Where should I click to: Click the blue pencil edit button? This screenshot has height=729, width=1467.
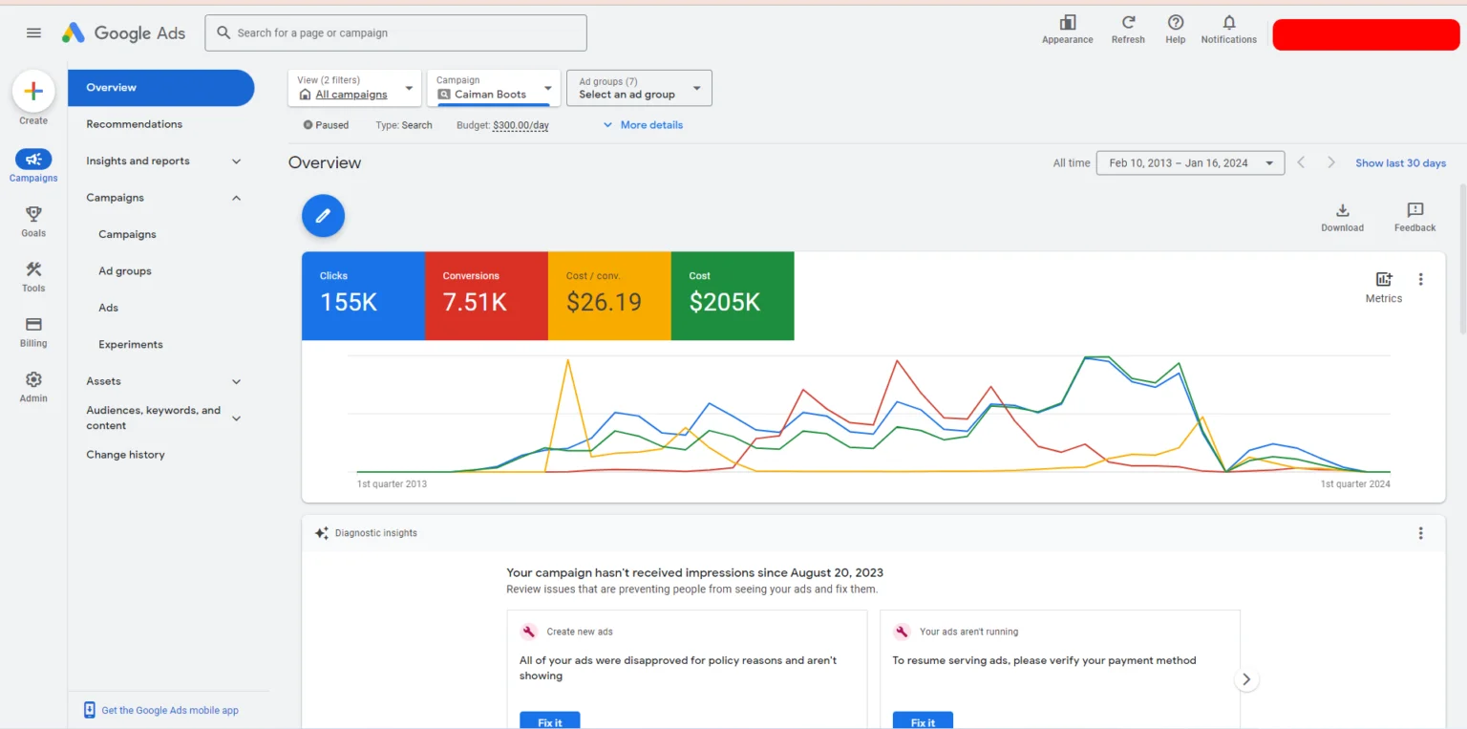[x=323, y=216]
